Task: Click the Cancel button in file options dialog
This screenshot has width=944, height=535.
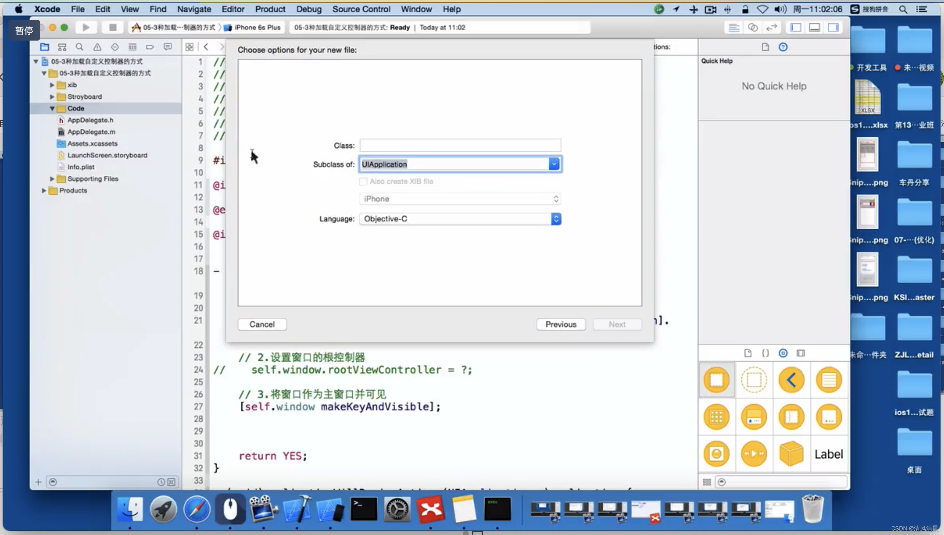Action: coord(262,324)
